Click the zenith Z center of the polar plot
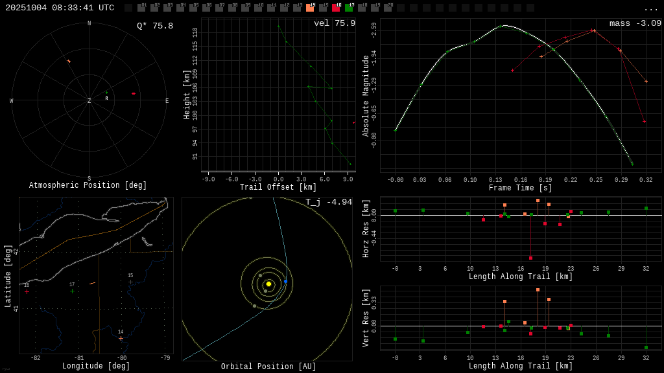Viewport: 664px width, 373px height. 89,101
